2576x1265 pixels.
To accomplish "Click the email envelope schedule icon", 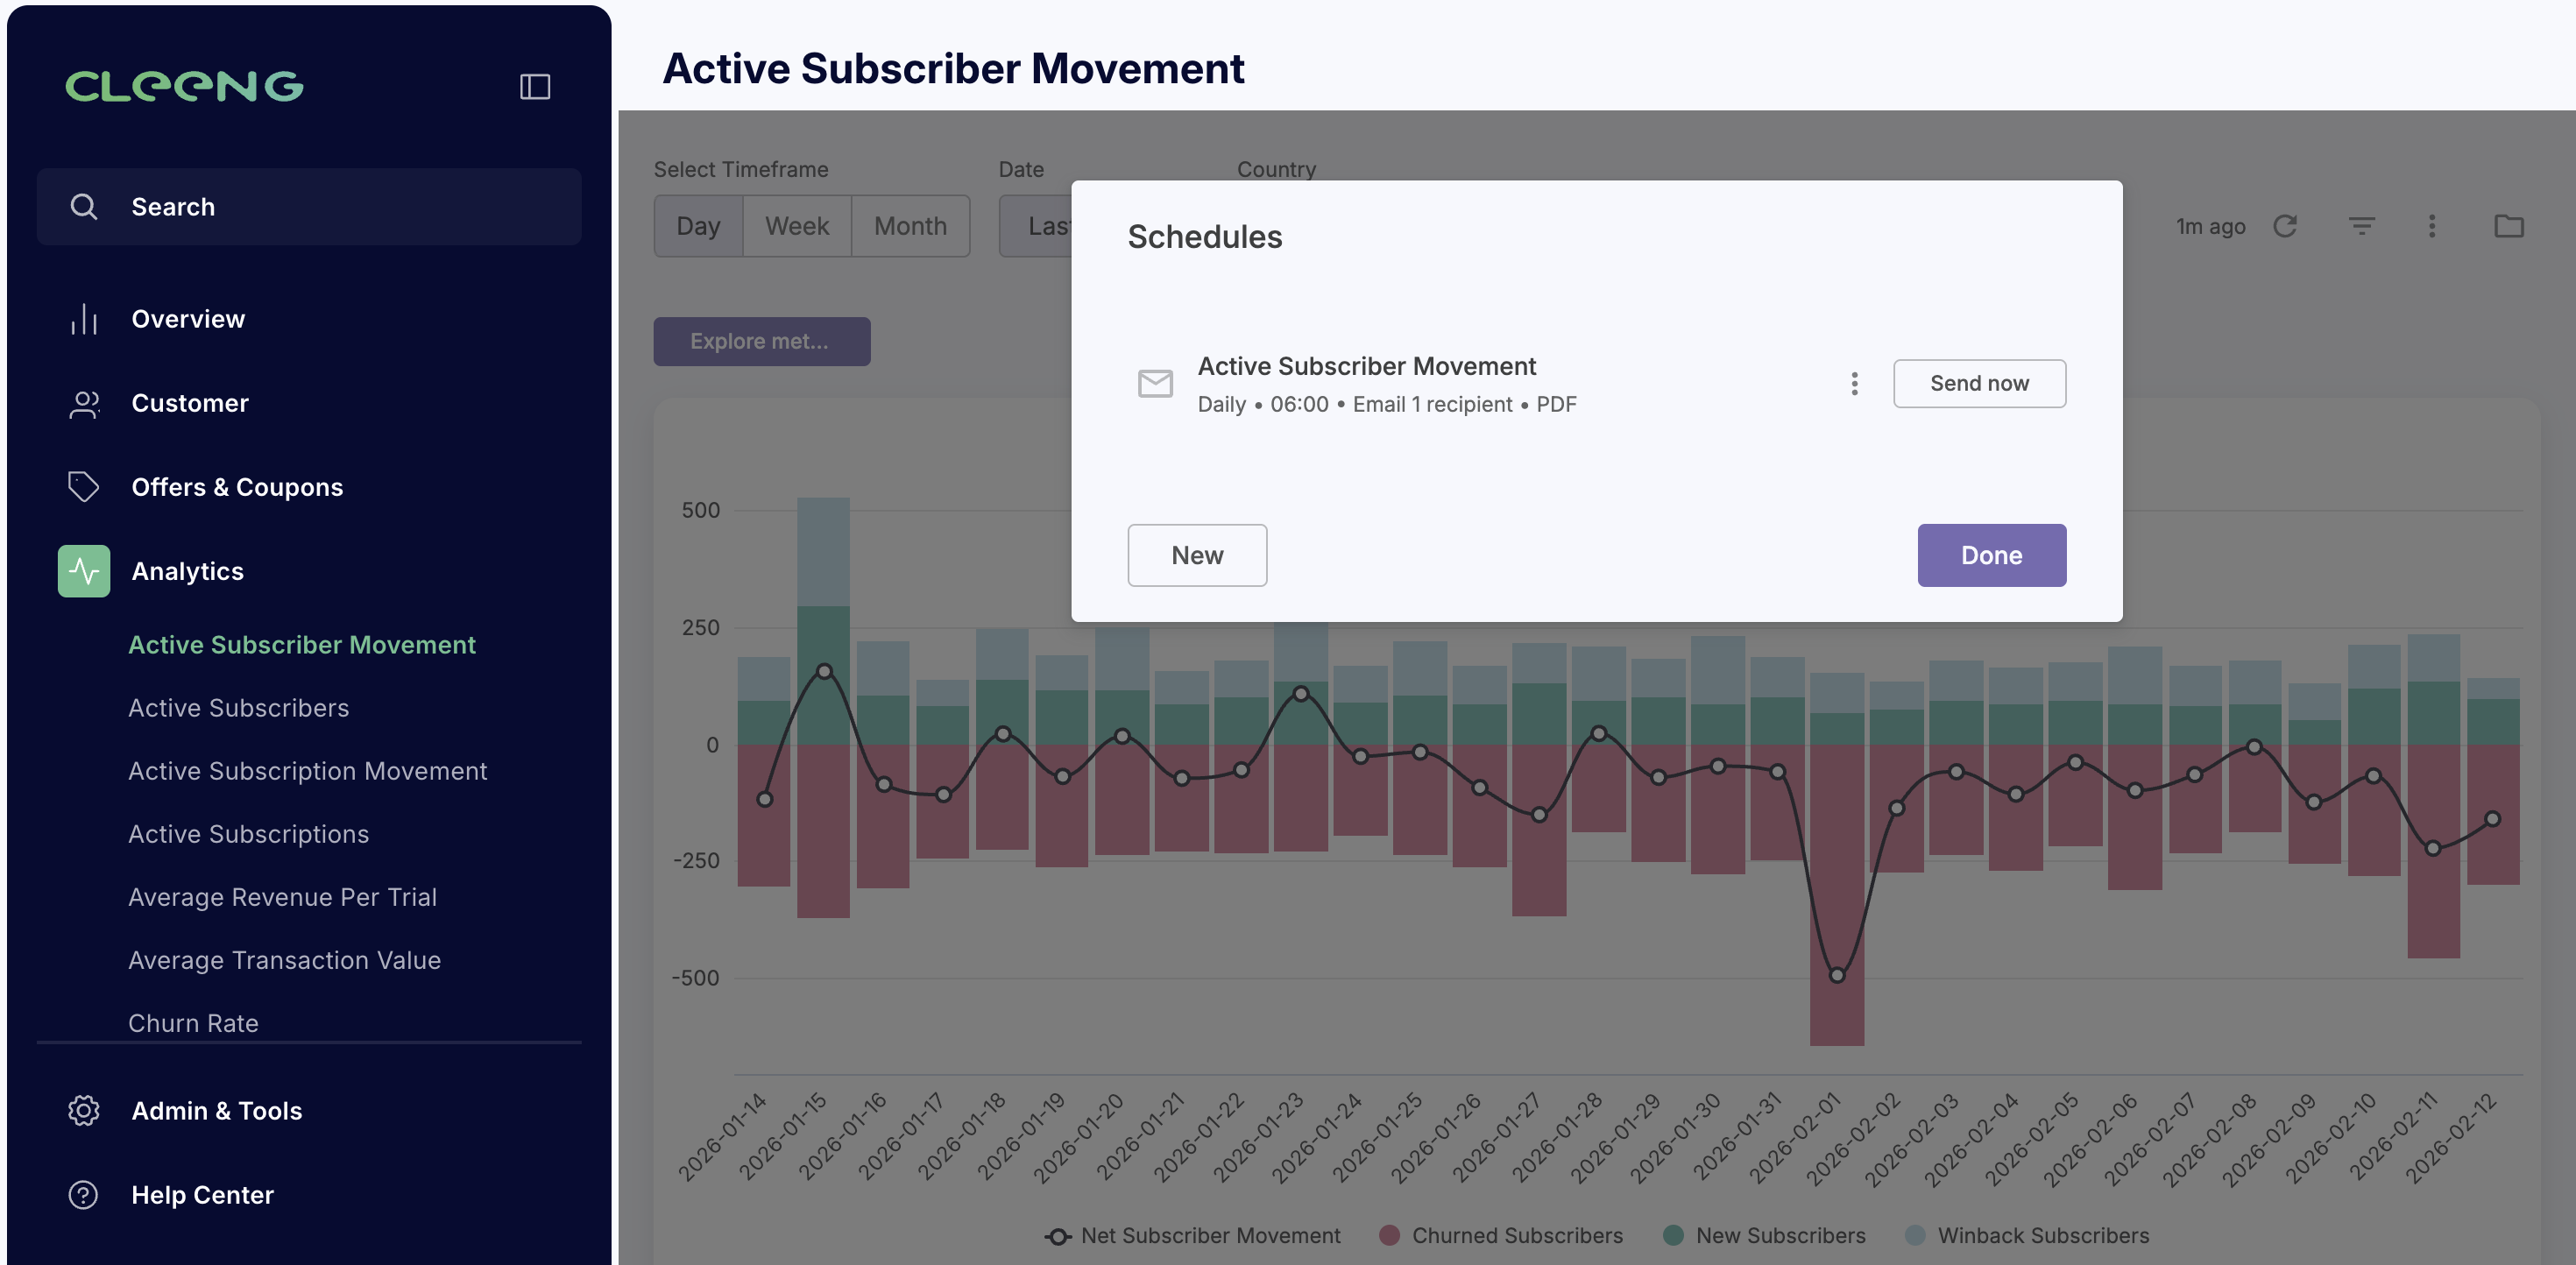I will click(x=1155, y=383).
